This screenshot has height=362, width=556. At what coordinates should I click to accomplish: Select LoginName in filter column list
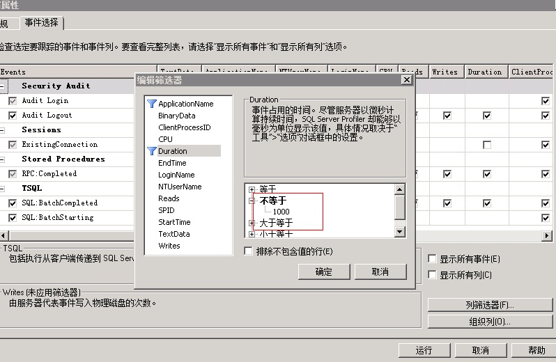(176, 175)
